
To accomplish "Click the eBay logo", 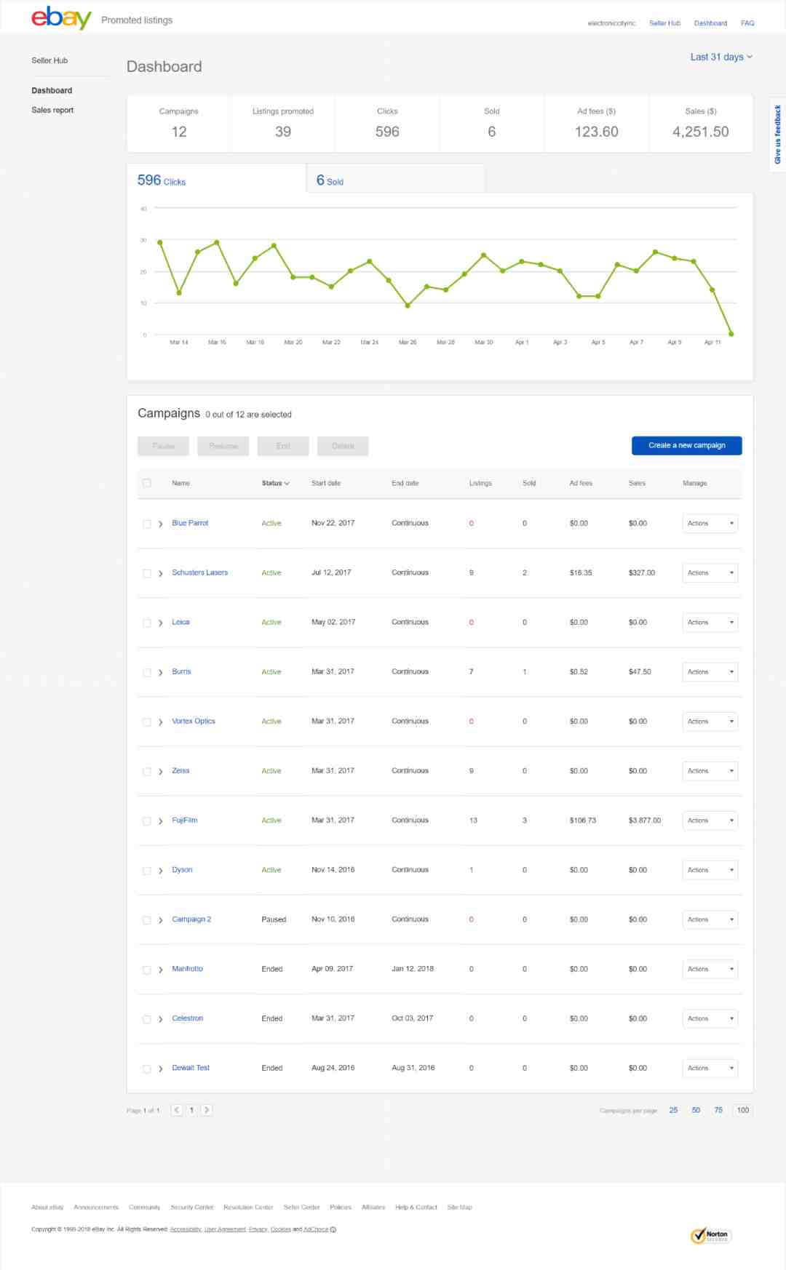I will coord(61,17).
